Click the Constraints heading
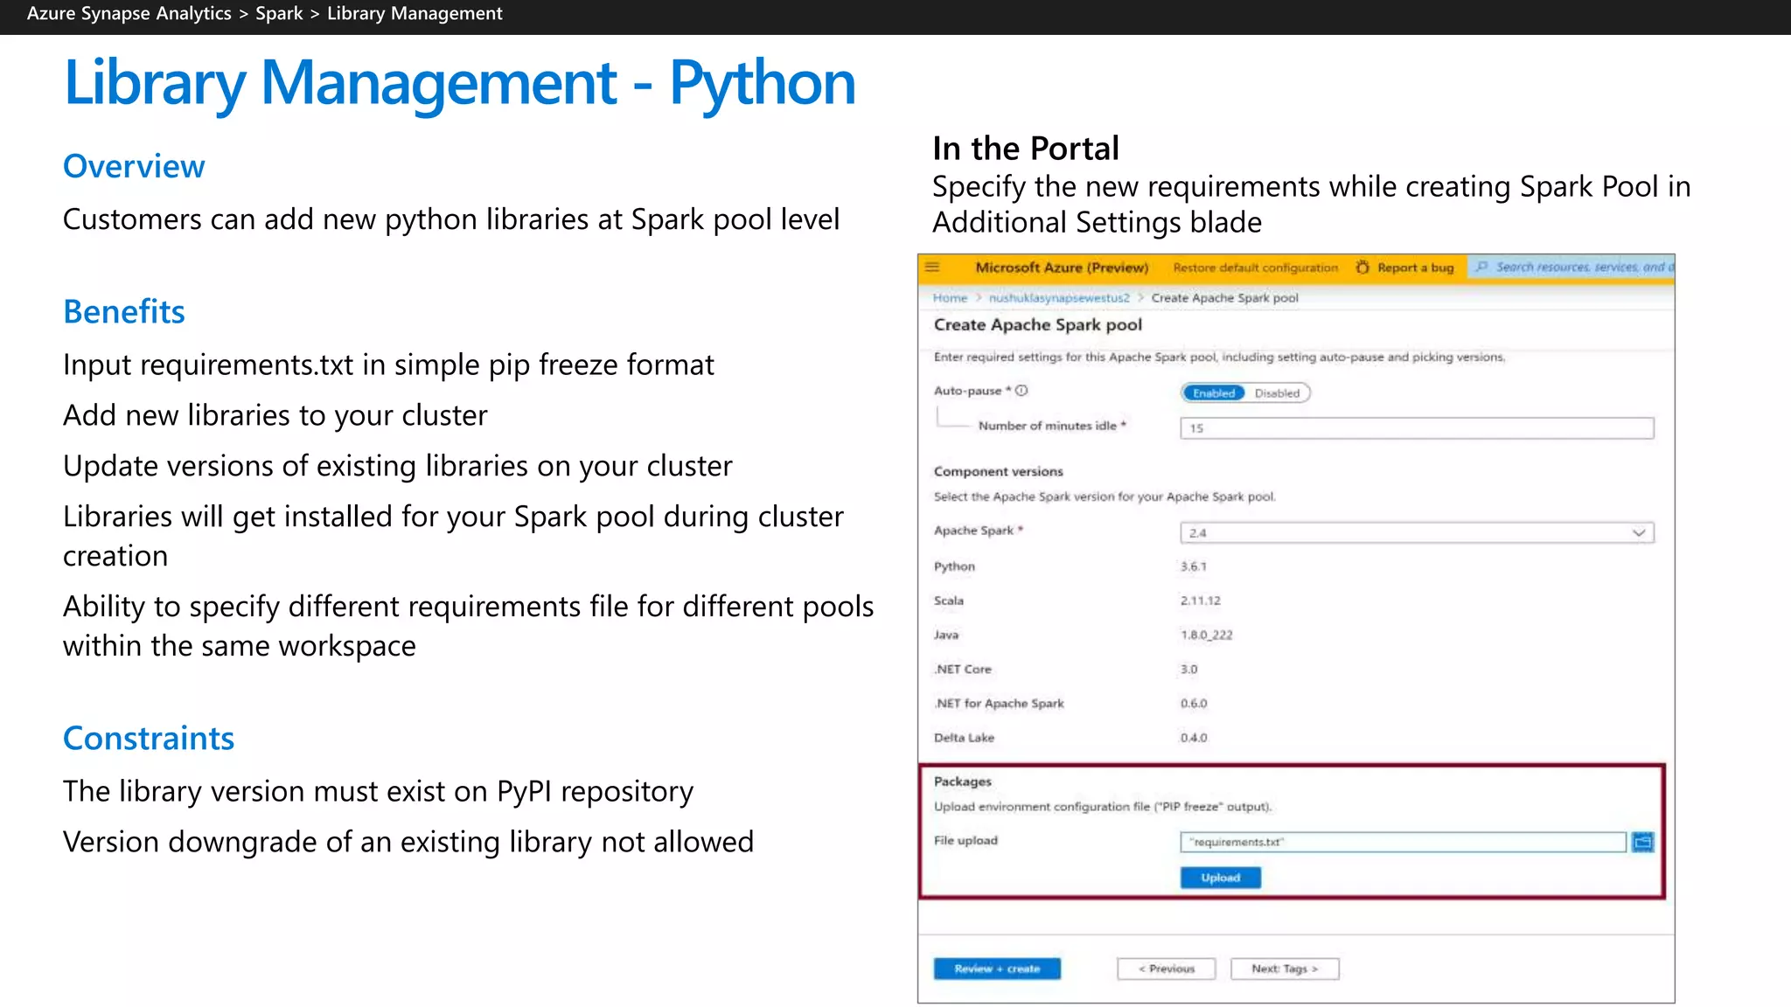This screenshot has width=1791, height=1007. pyautogui.click(x=149, y=738)
